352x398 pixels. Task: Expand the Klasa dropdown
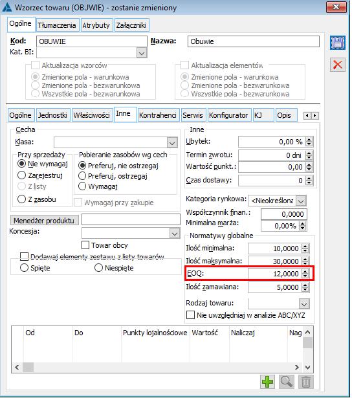coord(172,142)
